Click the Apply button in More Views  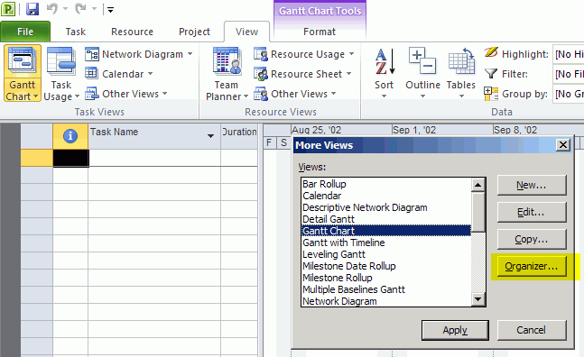pos(455,330)
